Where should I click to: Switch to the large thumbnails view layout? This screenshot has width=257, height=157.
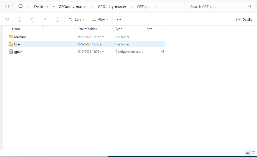254,153
